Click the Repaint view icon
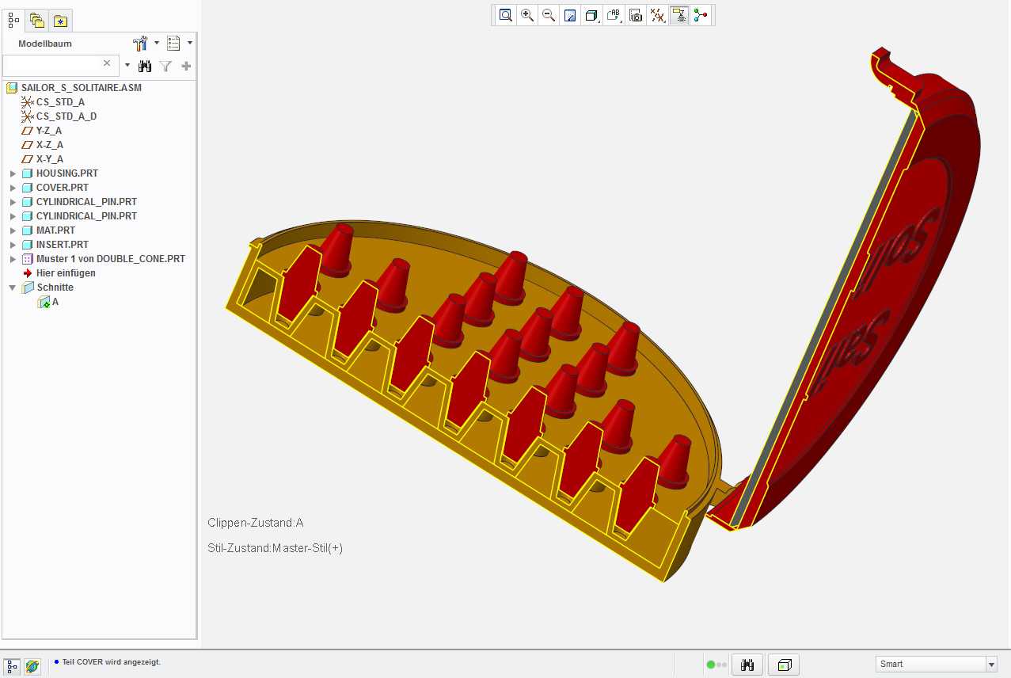The image size is (1011, 678). [x=569, y=15]
